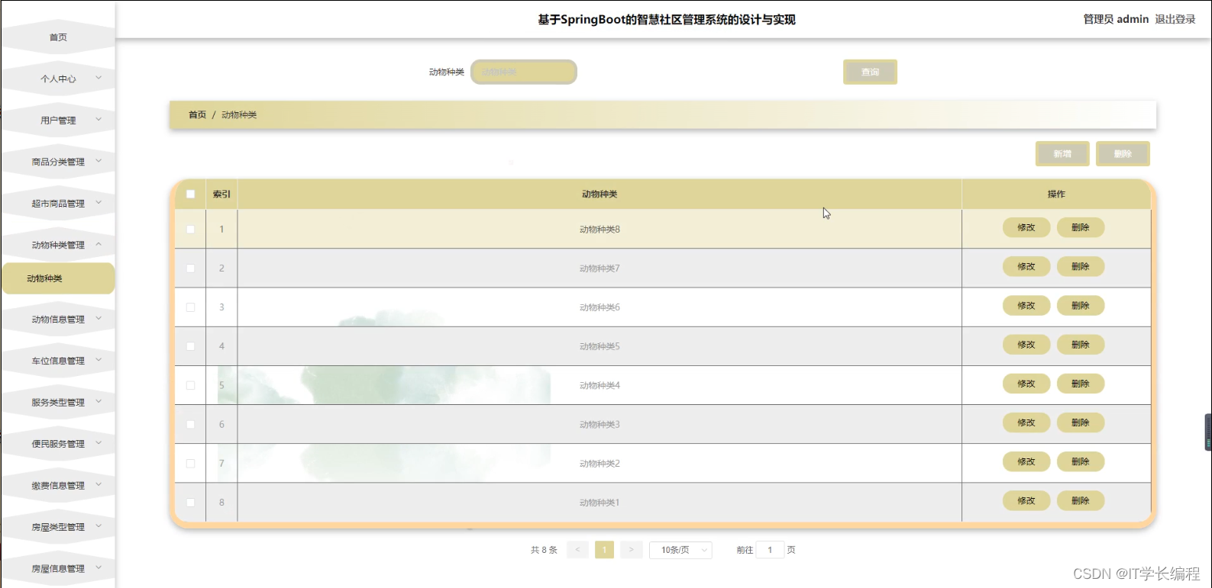Expand the 动物信息管理 sidebar menu

click(58, 320)
